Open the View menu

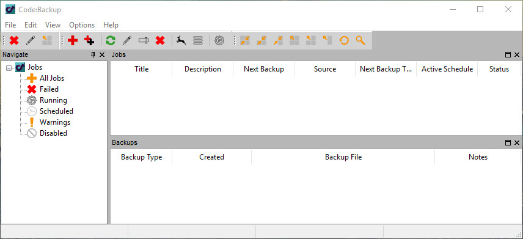point(53,25)
